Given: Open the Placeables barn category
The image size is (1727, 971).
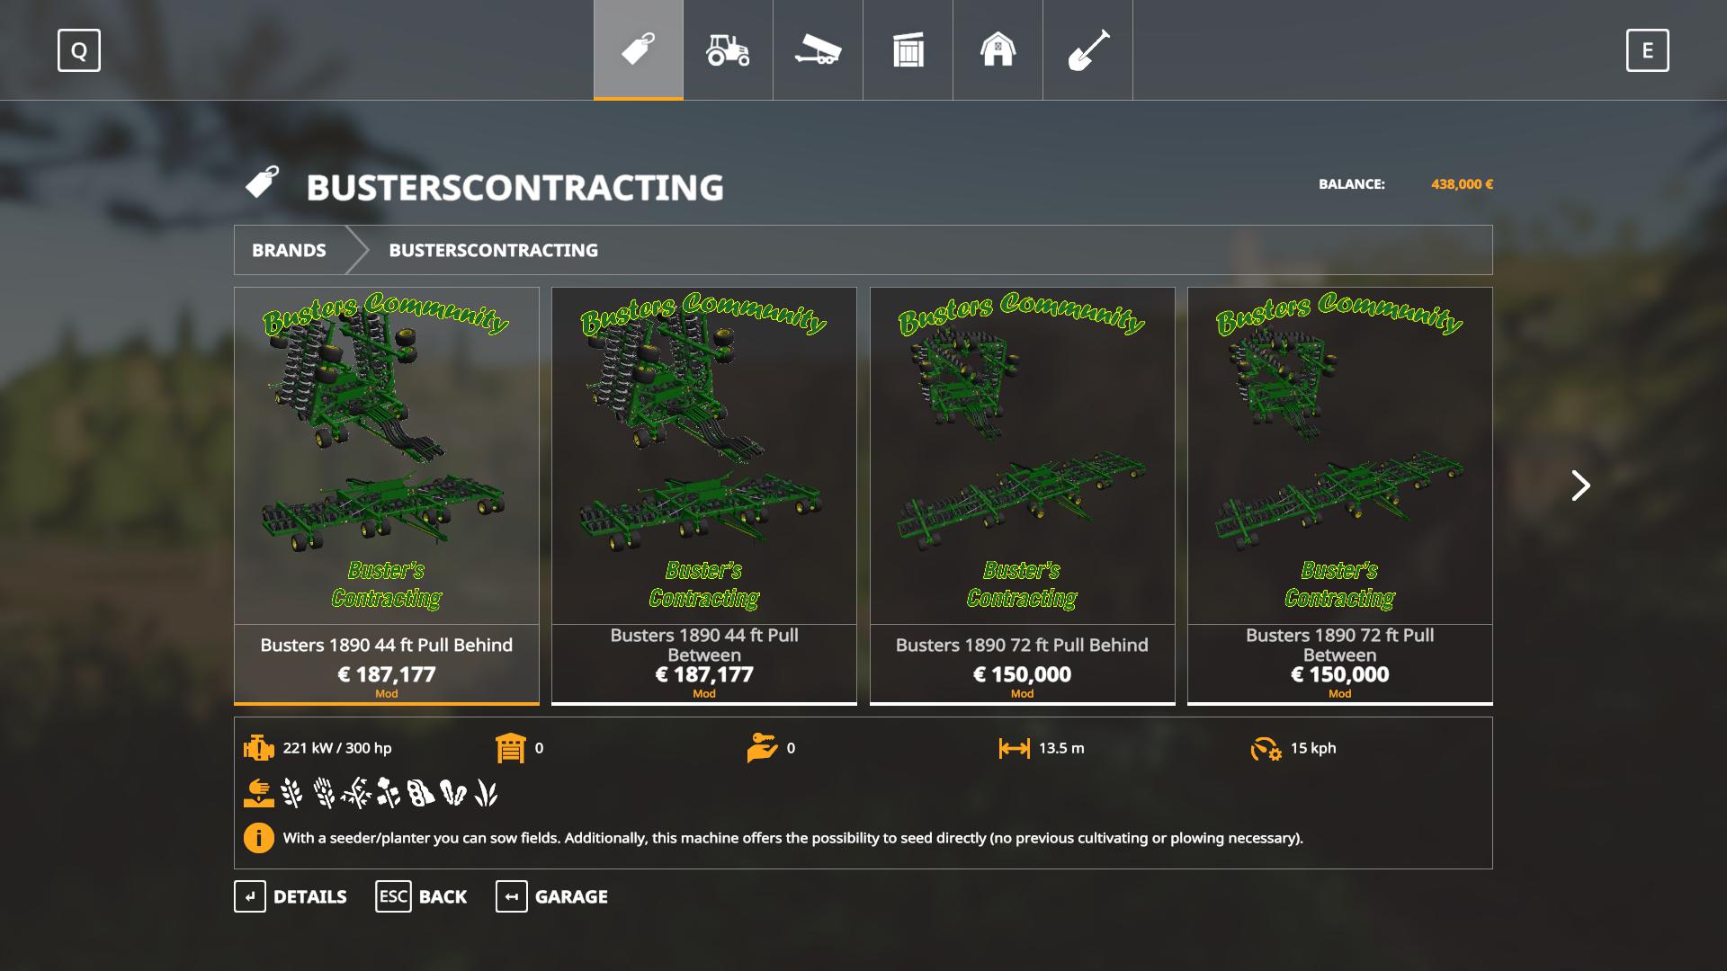Looking at the screenshot, I should click(998, 49).
